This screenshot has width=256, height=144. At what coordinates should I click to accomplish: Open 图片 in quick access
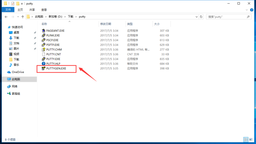click(16, 49)
